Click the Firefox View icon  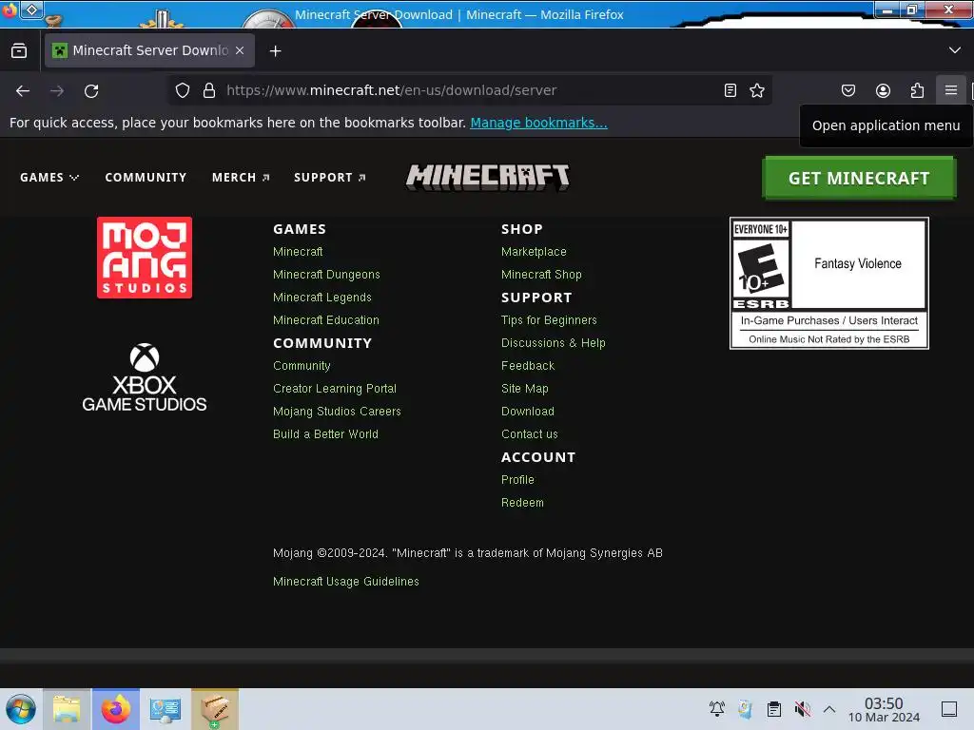tap(19, 51)
